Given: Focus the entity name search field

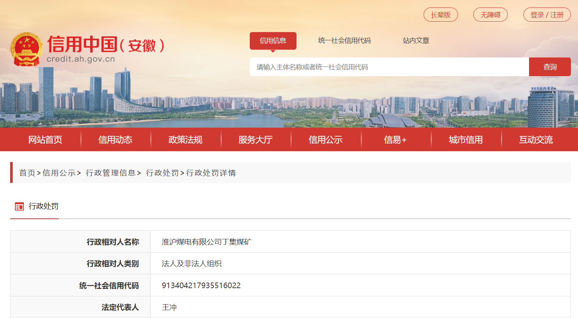Looking at the screenshot, I should [389, 67].
